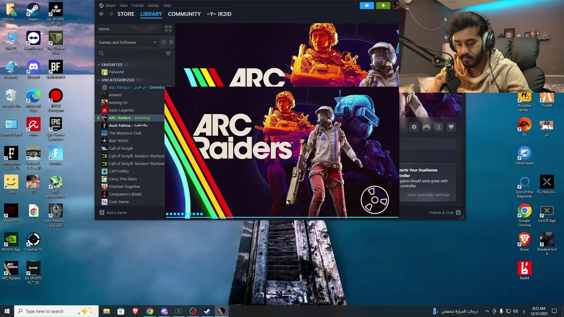
Task: Open Fortnite desktop shortcut
Action: coord(56,155)
